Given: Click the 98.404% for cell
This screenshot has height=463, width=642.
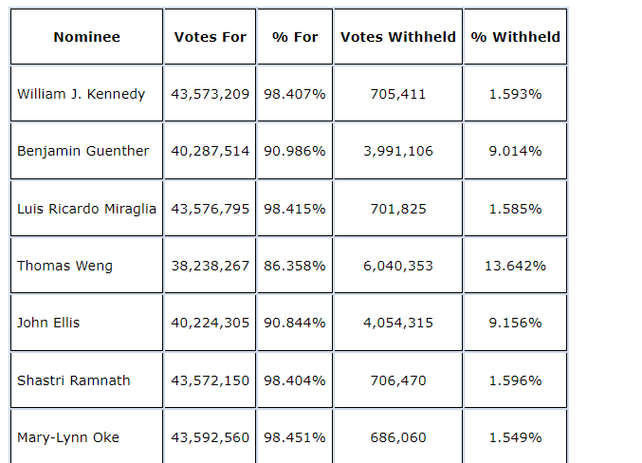Looking at the screenshot, I should coord(295,380).
